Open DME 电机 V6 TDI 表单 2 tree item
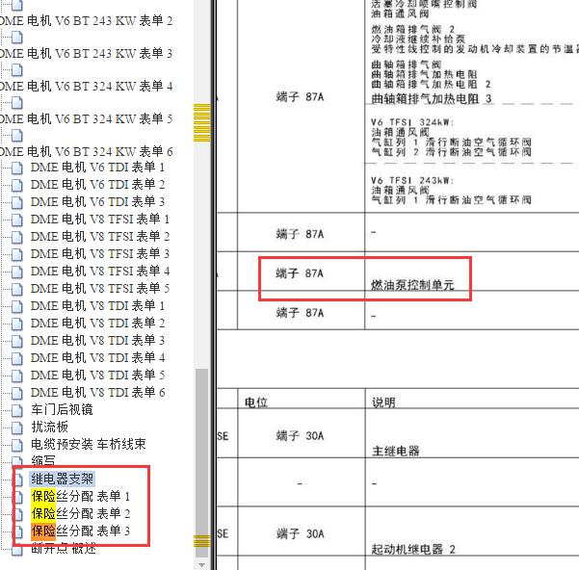 97,185
